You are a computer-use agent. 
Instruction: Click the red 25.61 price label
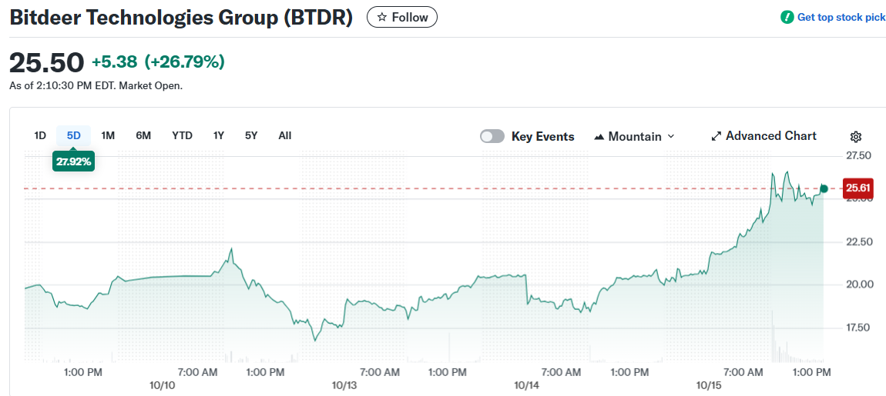coord(857,188)
